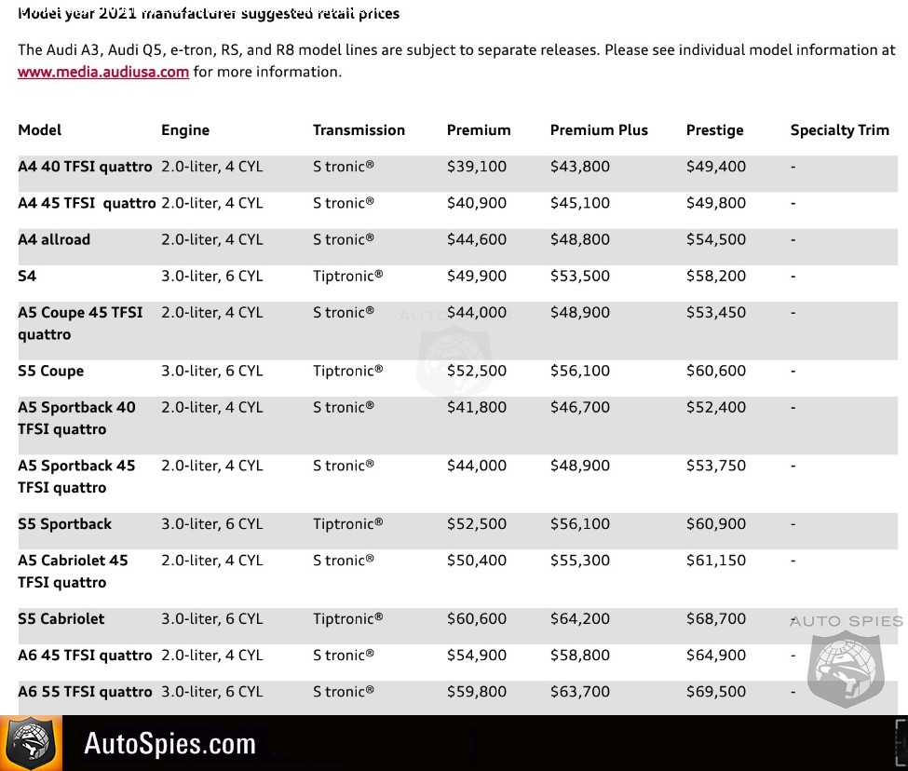The height and width of the screenshot is (771, 908).
Task: Click the faded center shield watermark
Action: pos(455,360)
